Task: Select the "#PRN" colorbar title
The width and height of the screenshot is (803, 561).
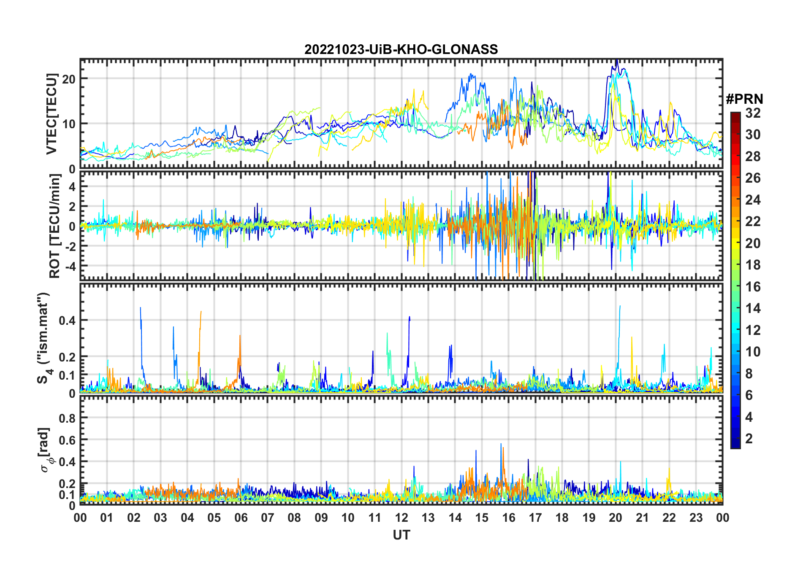Action: pyautogui.click(x=744, y=99)
